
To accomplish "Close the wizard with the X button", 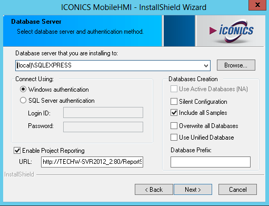I will click(x=257, y=5).
